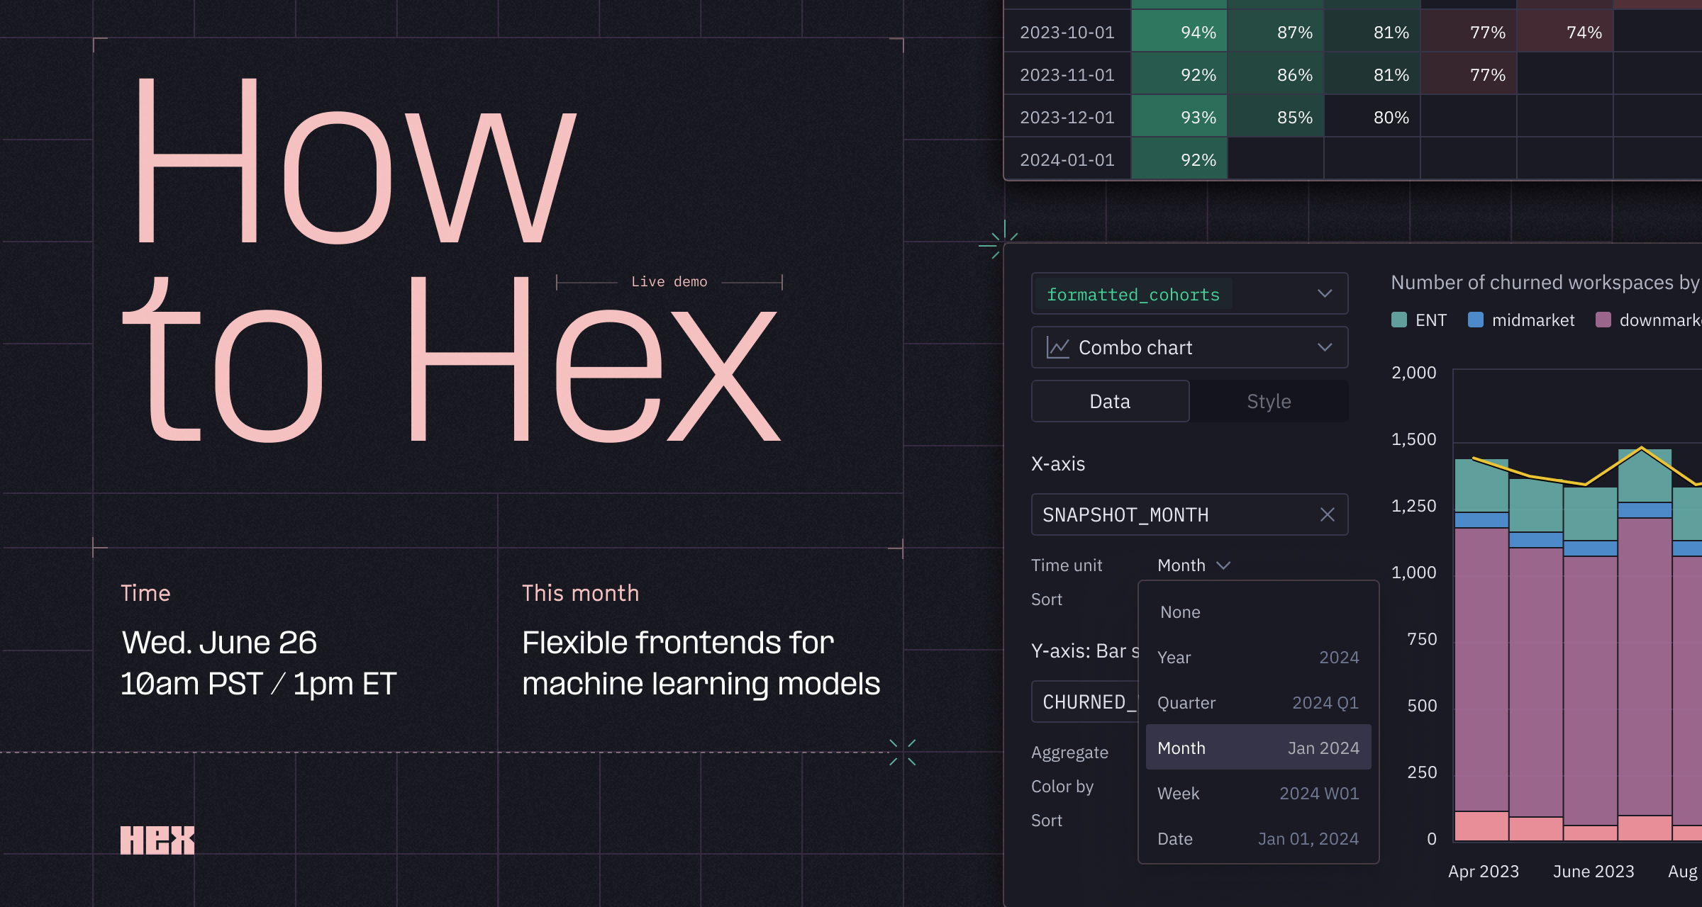1702x907 pixels.
Task: Select Week 2024 W01 in the menu
Action: coord(1257,793)
